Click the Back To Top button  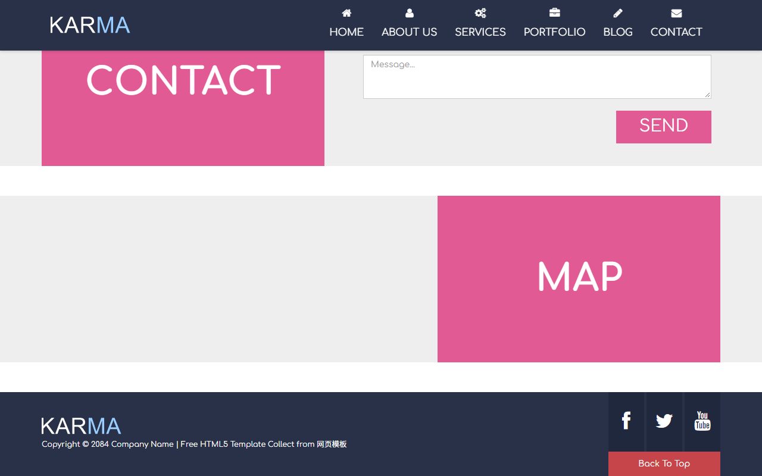point(664,464)
